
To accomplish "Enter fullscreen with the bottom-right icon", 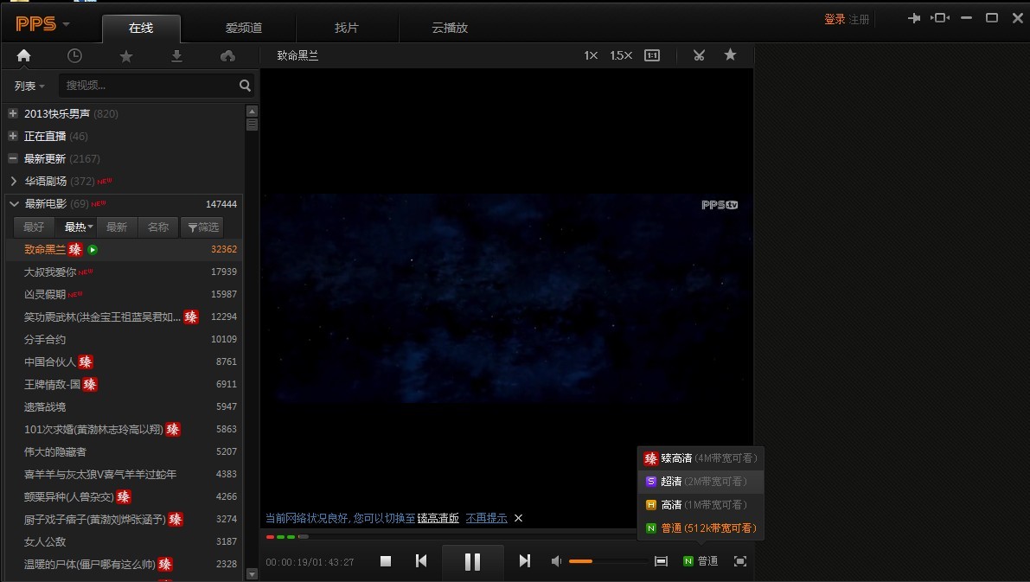I will point(739,561).
